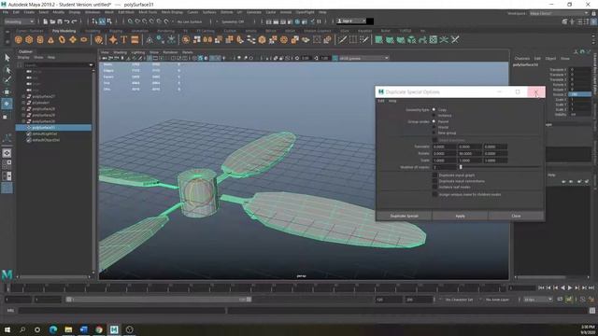Expand pCylinder1 in the Outliner
This screenshot has height=336, width=598.
(23, 103)
